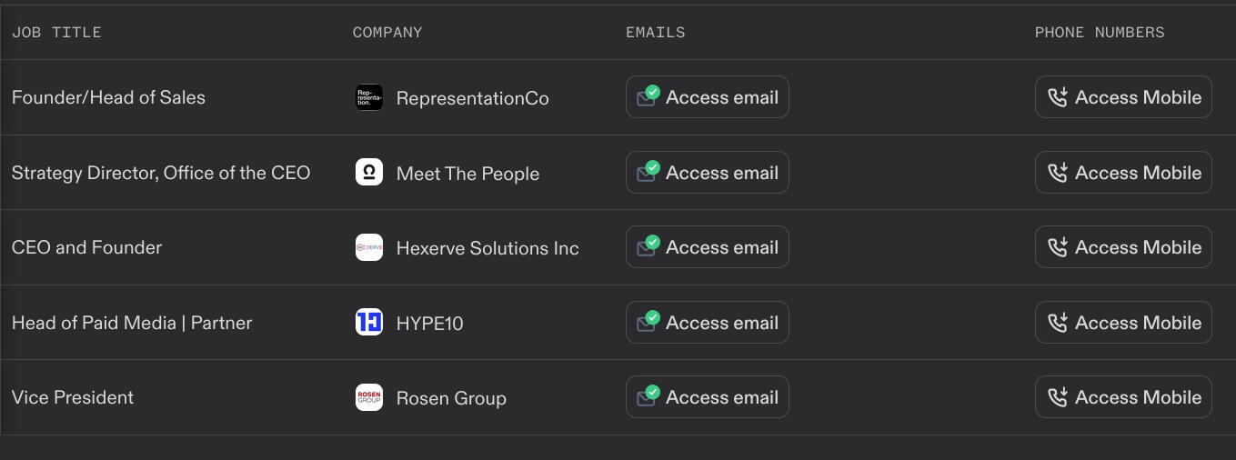Click the HYPE10 blue logo icon

[x=369, y=322]
